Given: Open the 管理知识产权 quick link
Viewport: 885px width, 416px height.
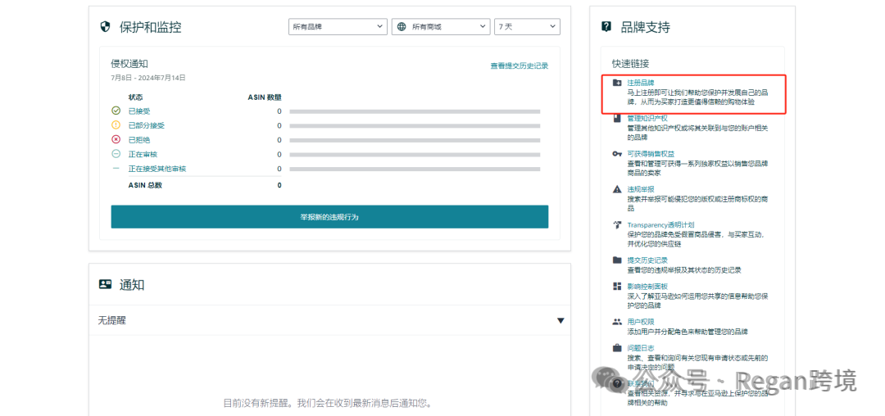Looking at the screenshot, I should tap(647, 119).
